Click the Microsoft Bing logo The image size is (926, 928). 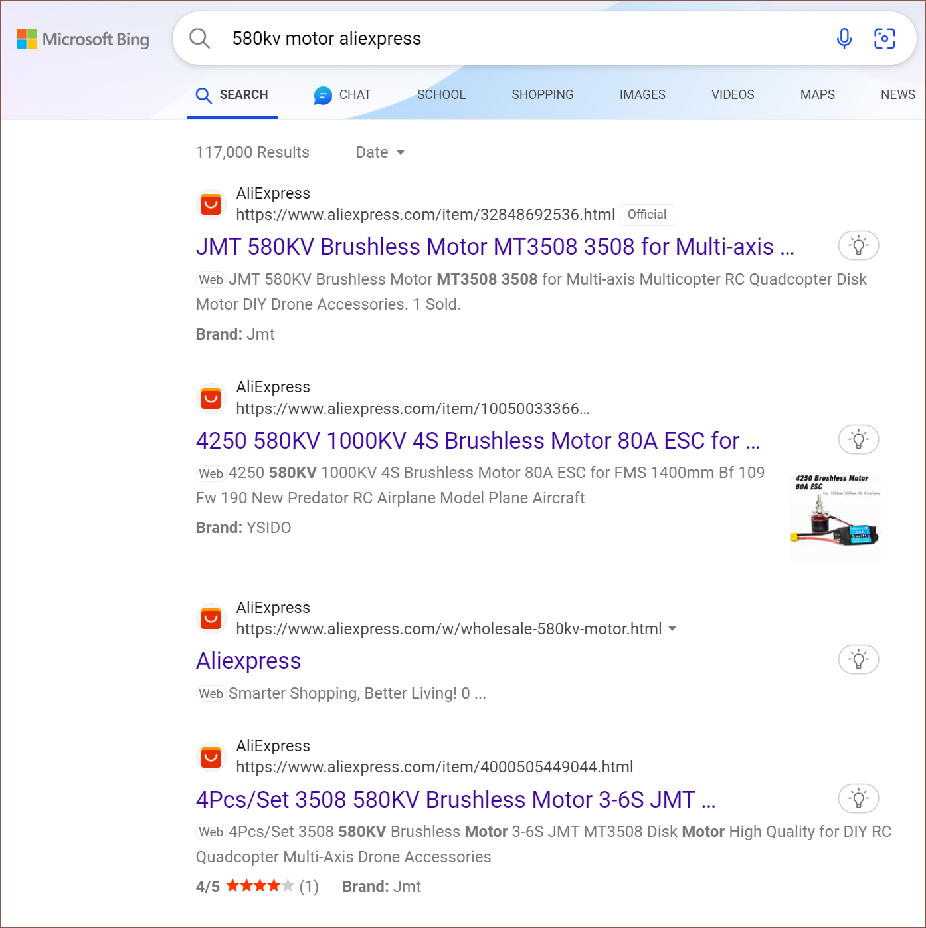click(83, 39)
